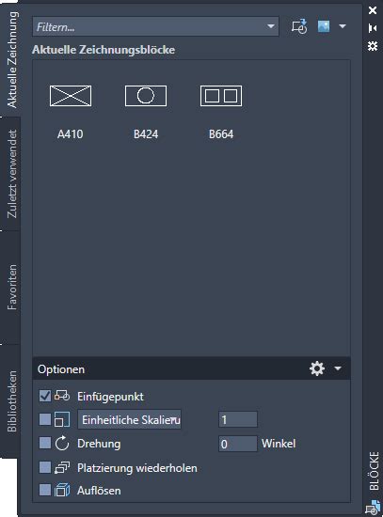Click the B664 block name label
The image size is (383, 517).
221,134
